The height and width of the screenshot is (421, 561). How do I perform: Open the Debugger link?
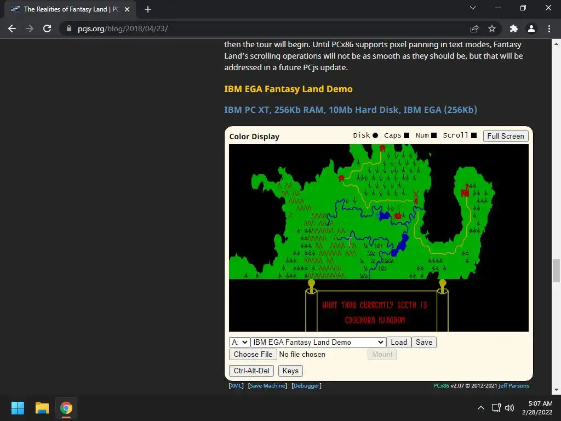pyautogui.click(x=307, y=385)
